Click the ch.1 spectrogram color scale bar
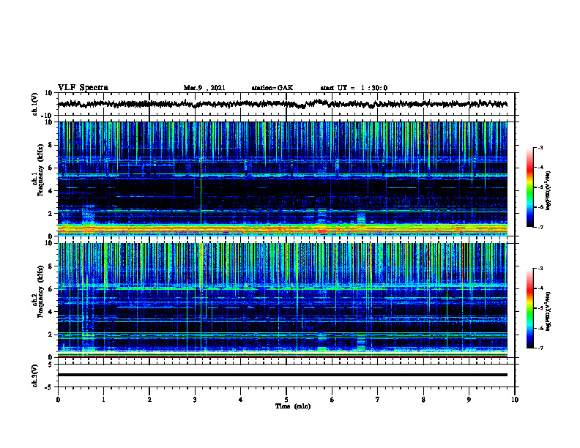 (x=529, y=187)
